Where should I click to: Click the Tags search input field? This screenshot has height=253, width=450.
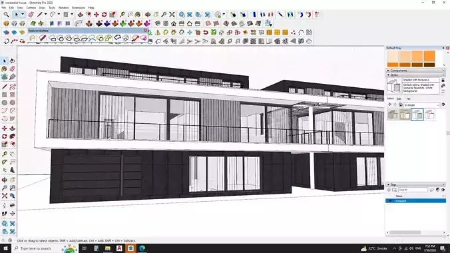413,190
